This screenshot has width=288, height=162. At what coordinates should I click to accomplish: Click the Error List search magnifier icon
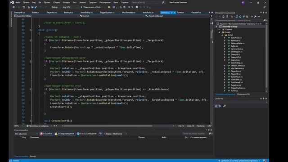click(210, 134)
